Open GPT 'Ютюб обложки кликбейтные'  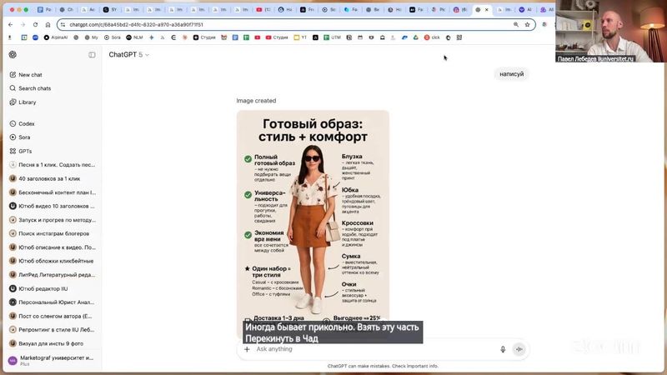pos(53,261)
